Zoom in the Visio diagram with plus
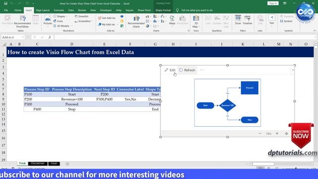The image size is (318, 179). click(x=277, y=133)
